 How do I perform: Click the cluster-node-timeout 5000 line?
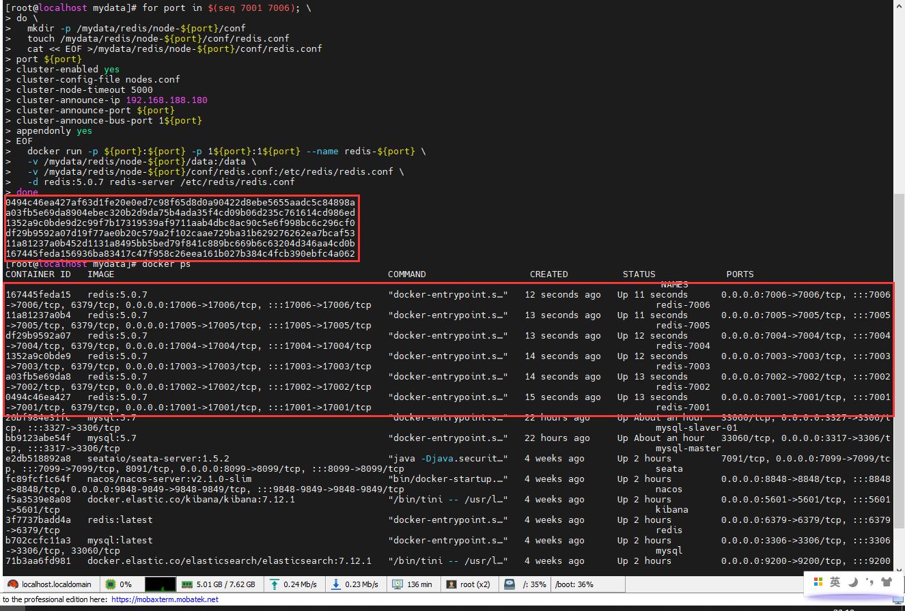pyautogui.click(x=85, y=90)
